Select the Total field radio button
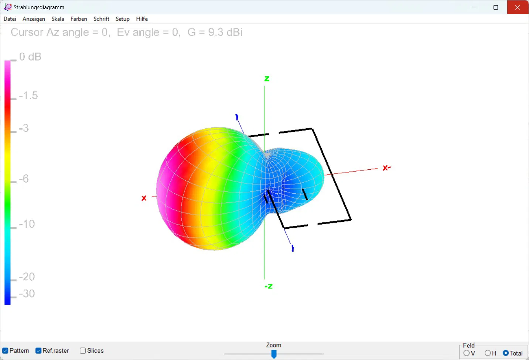 506,353
